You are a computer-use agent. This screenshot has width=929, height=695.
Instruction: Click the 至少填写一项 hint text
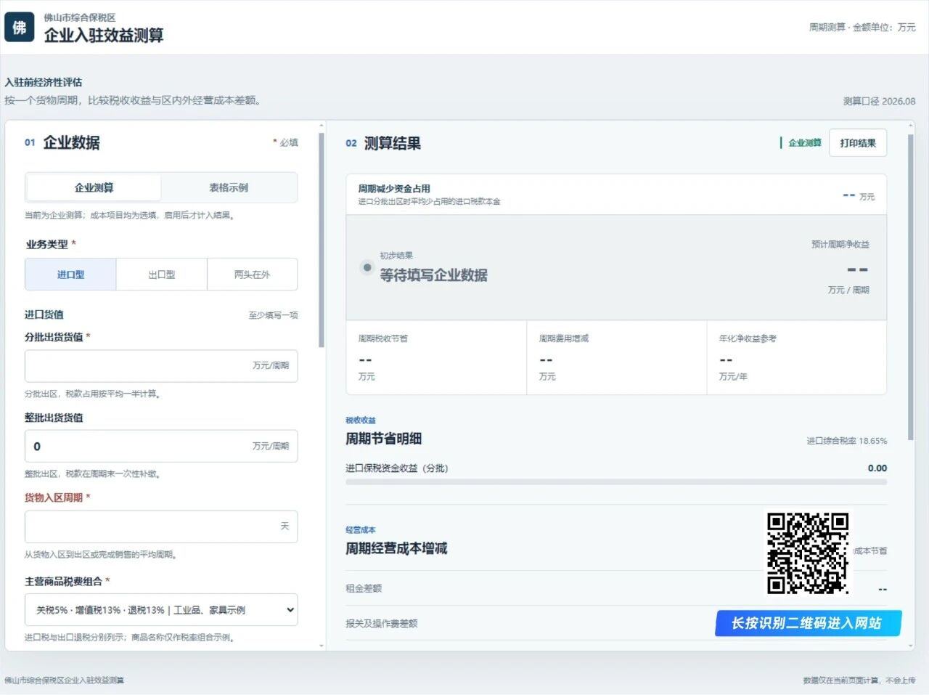coord(273,315)
